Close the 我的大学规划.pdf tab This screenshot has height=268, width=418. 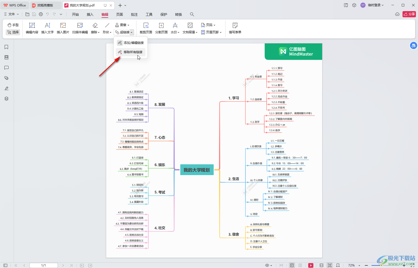(x=111, y=5)
